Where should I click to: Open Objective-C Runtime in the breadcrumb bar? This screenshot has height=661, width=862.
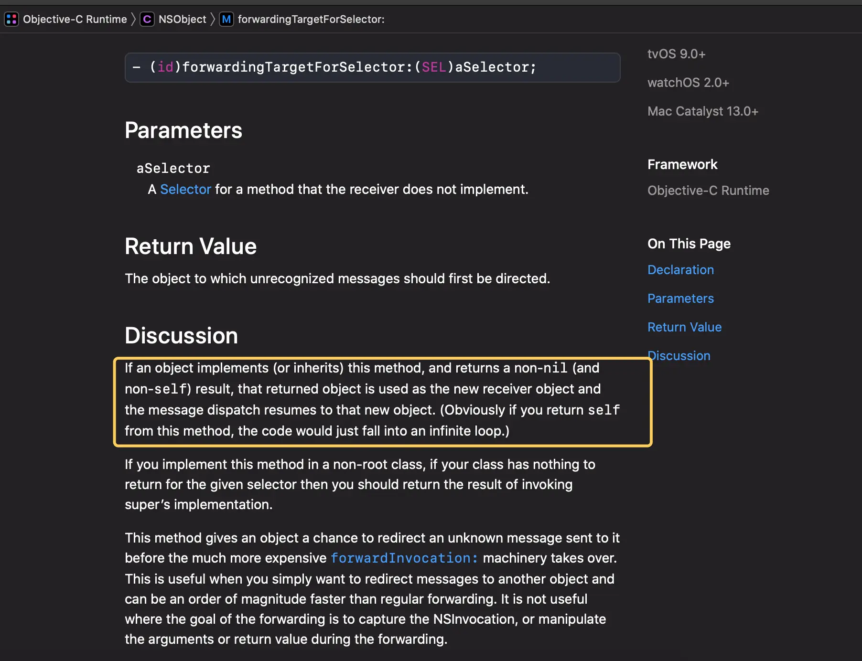click(75, 19)
